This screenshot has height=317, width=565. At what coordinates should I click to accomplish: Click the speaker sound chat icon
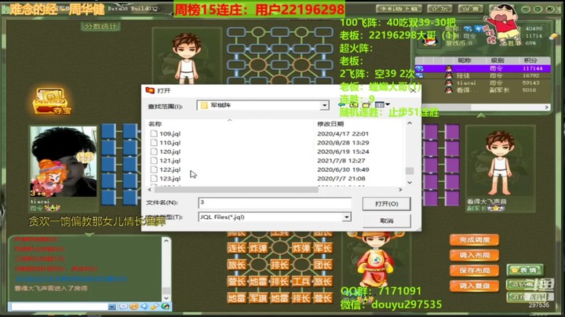coord(144,307)
